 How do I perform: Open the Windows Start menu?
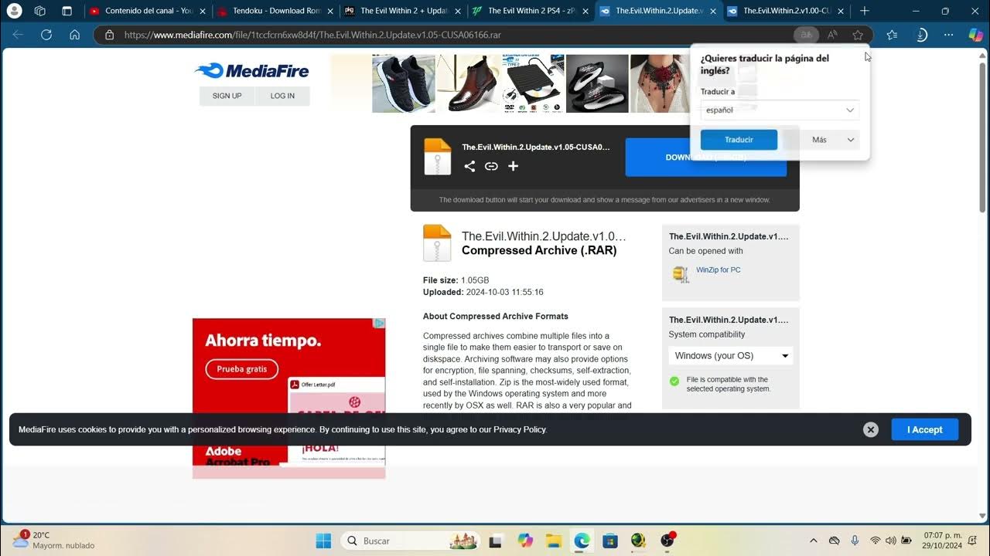pyautogui.click(x=323, y=541)
